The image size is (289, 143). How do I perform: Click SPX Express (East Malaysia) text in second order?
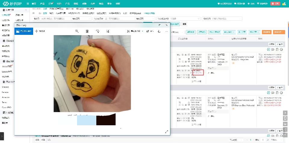[x=243, y=105]
